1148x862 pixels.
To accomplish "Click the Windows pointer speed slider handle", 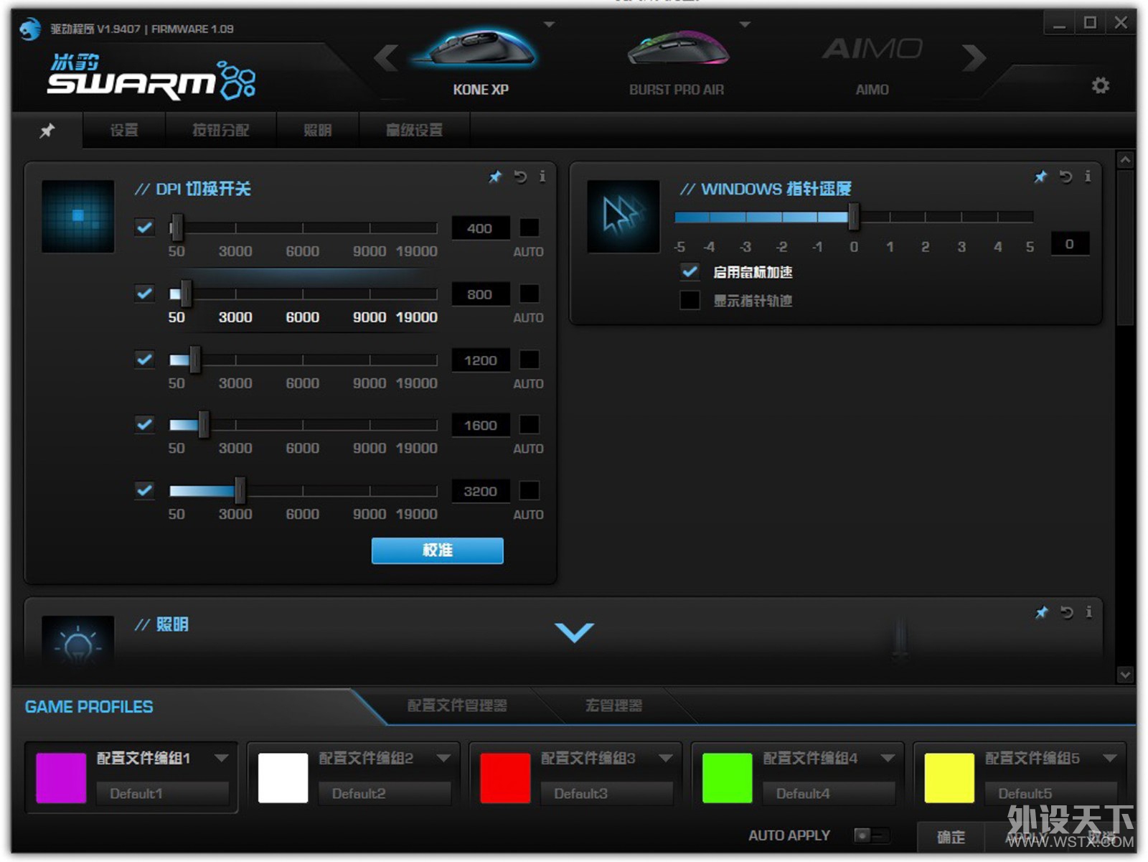I will (x=854, y=216).
